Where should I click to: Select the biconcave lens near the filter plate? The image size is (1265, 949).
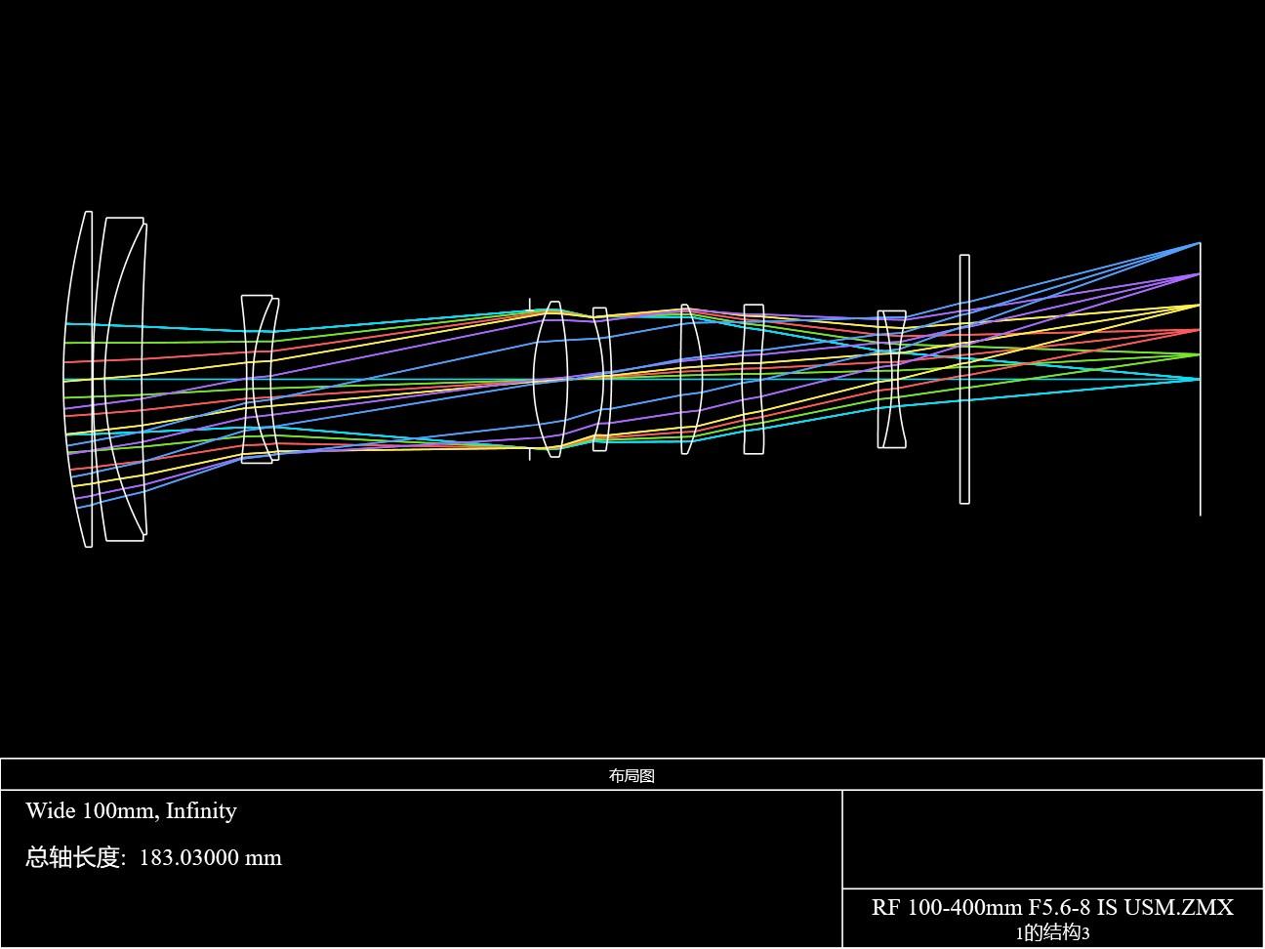(x=891, y=379)
